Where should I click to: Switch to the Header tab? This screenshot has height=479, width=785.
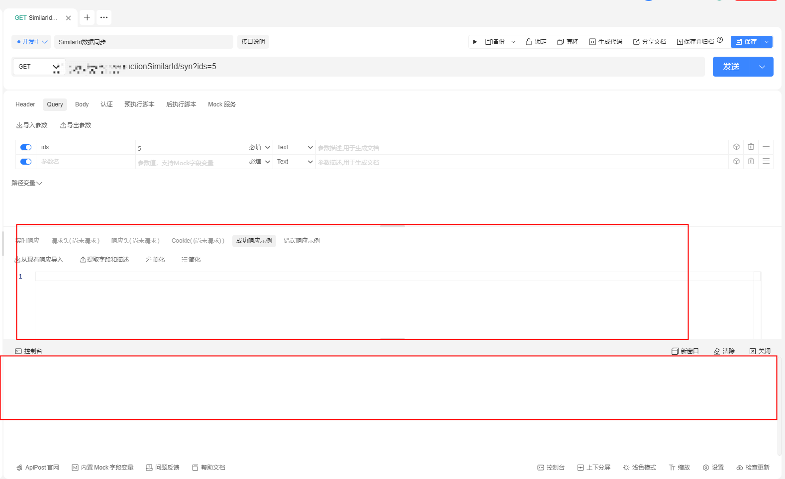[x=25, y=104]
